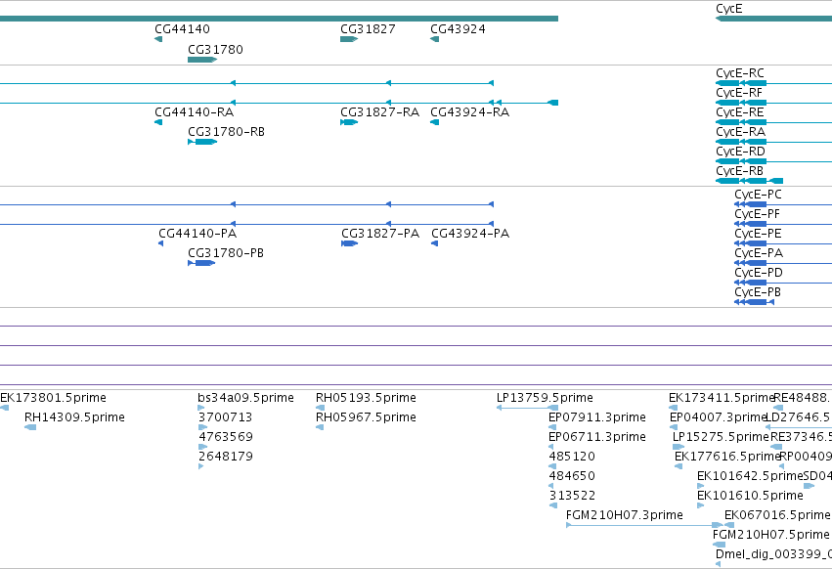Select the CycE-PB protein glyph

[x=754, y=302]
